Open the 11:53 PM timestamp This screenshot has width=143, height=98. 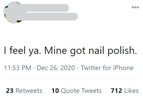18,68
